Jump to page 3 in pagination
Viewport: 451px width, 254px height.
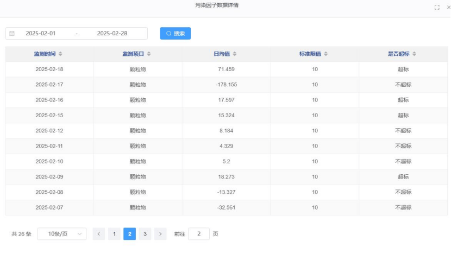(145, 234)
